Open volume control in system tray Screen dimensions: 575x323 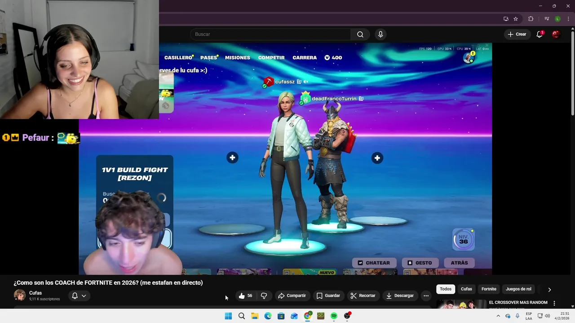548,316
